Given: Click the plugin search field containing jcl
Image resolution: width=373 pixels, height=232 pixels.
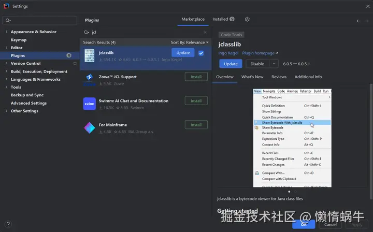Looking at the screenshot, I should (x=146, y=32).
